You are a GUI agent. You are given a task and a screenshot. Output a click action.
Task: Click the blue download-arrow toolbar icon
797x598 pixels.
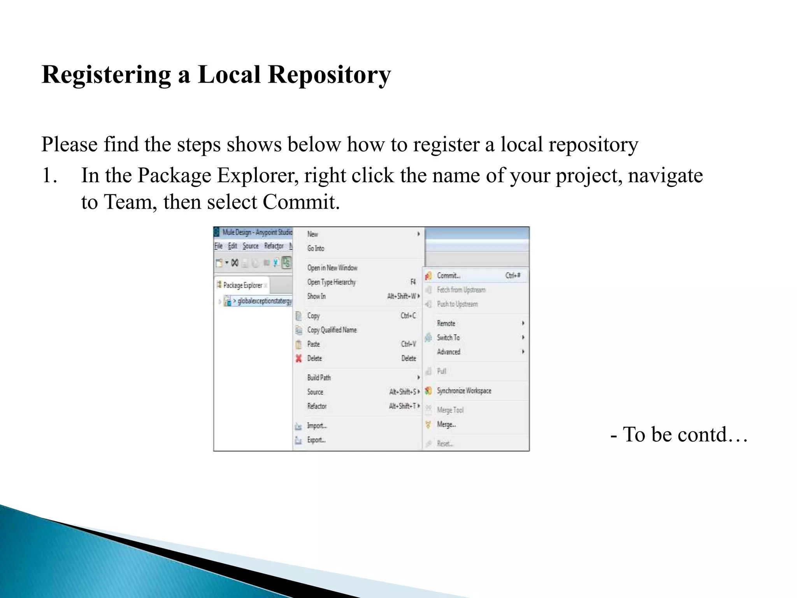276,263
